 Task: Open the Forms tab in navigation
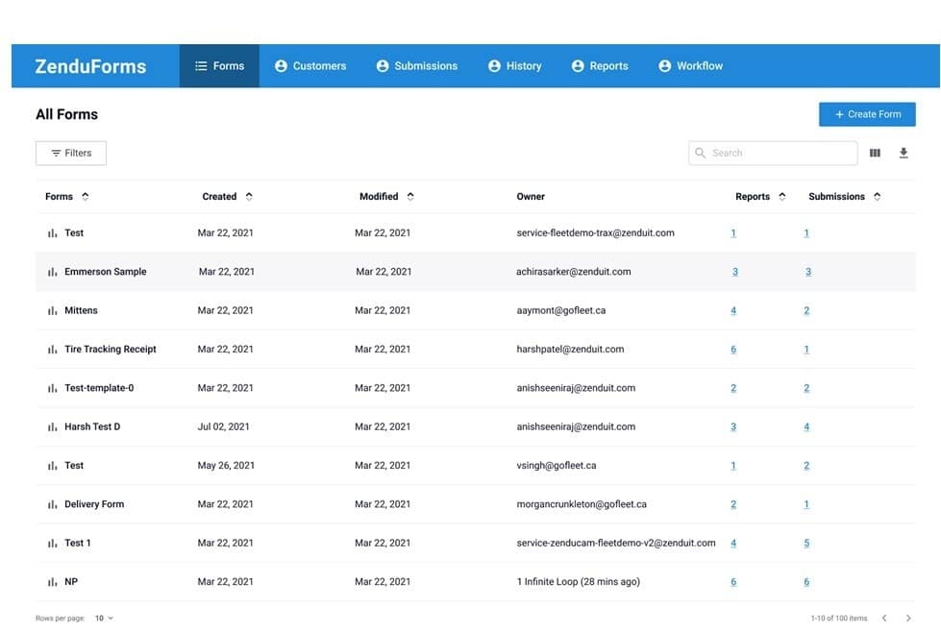click(219, 66)
